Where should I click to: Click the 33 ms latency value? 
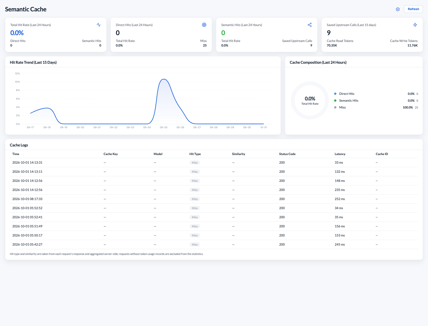339,163
